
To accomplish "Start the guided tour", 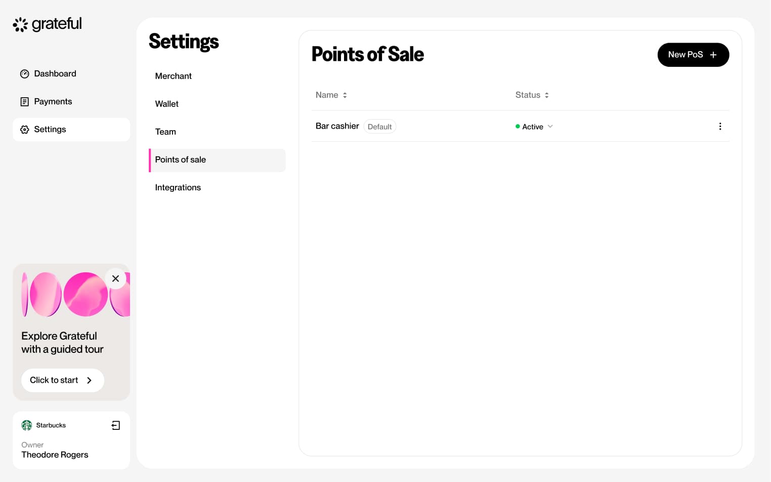I will (x=62, y=380).
